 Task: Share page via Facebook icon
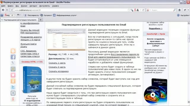[13, 57]
